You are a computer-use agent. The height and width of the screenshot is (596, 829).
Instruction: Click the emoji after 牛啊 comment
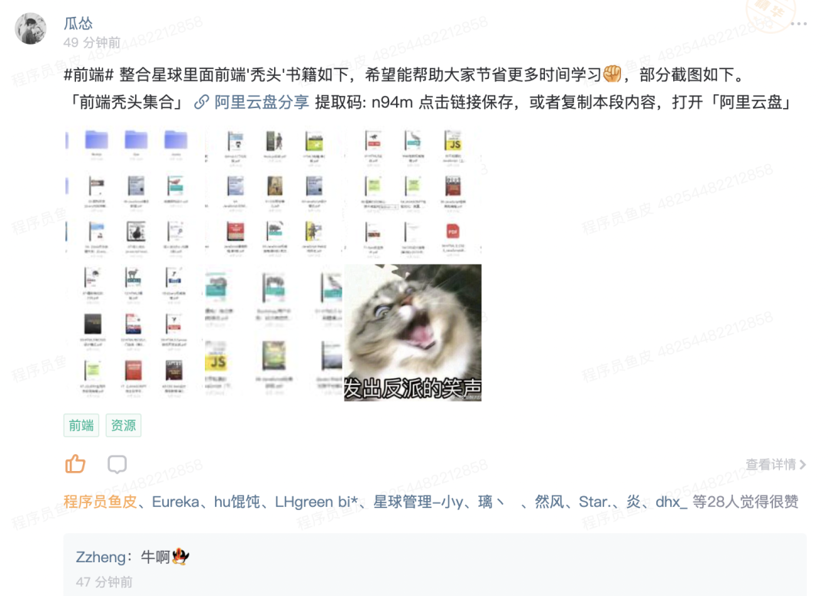pyautogui.click(x=180, y=556)
